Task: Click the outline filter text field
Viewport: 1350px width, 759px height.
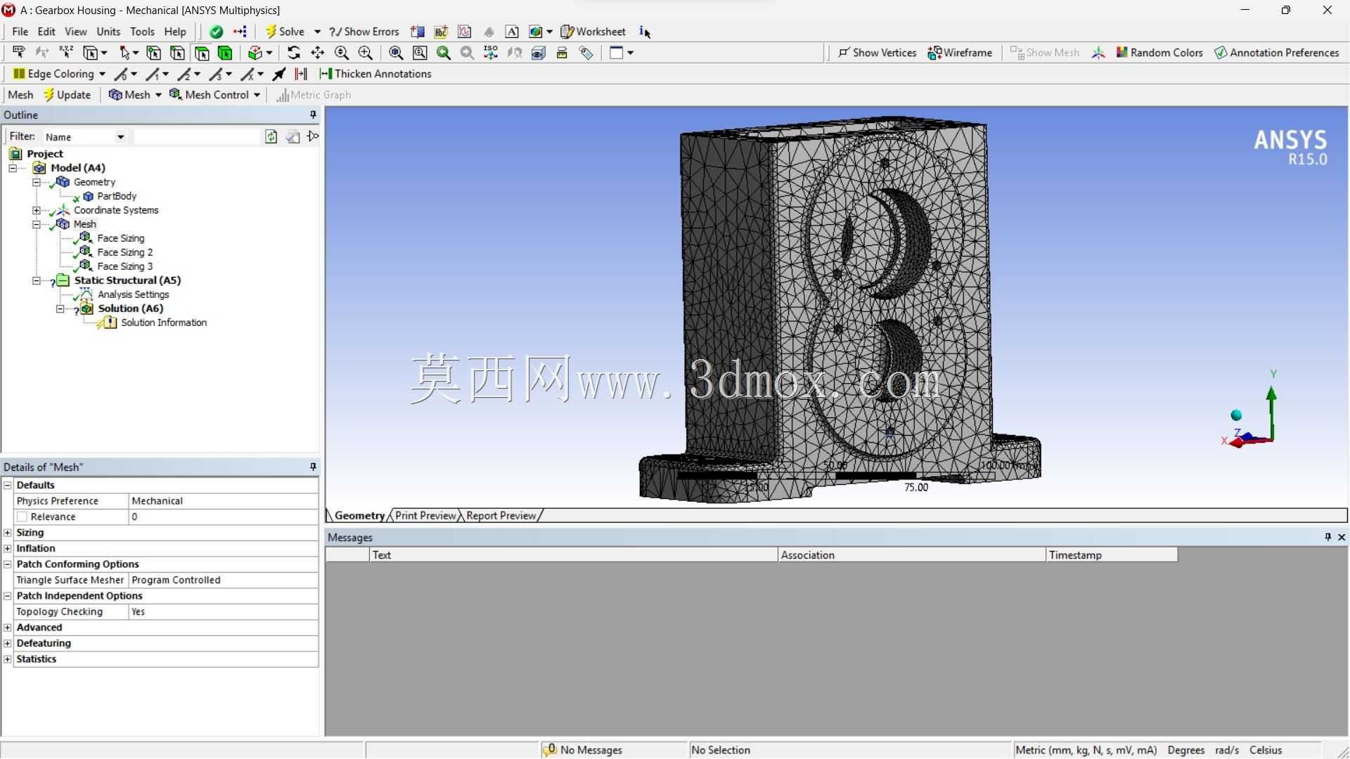Action: (x=197, y=136)
